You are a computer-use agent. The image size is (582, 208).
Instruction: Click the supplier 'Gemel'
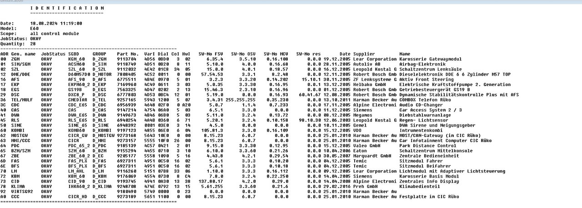(x=360, y=125)
